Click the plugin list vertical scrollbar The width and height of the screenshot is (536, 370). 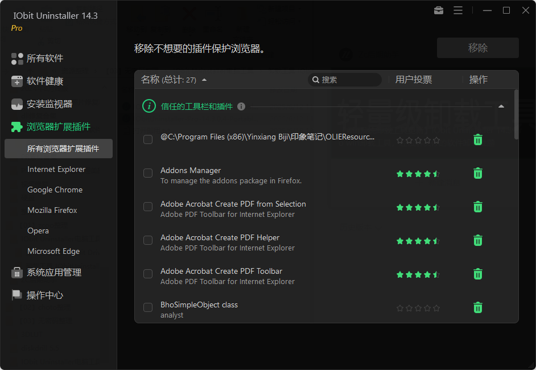[516, 114]
